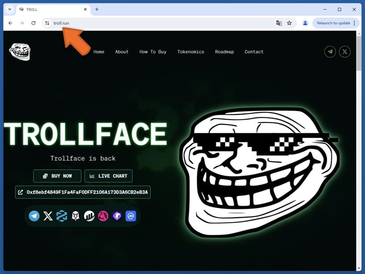Click the large Trollface image
This screenshot has height=274, width=365.
pyautogui.click(x=260, y=172)
